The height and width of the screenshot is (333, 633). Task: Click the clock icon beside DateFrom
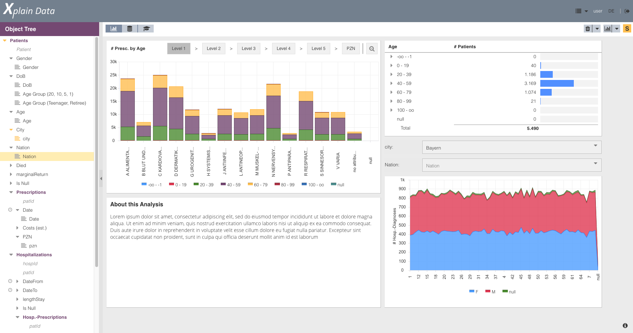[10, 281]
